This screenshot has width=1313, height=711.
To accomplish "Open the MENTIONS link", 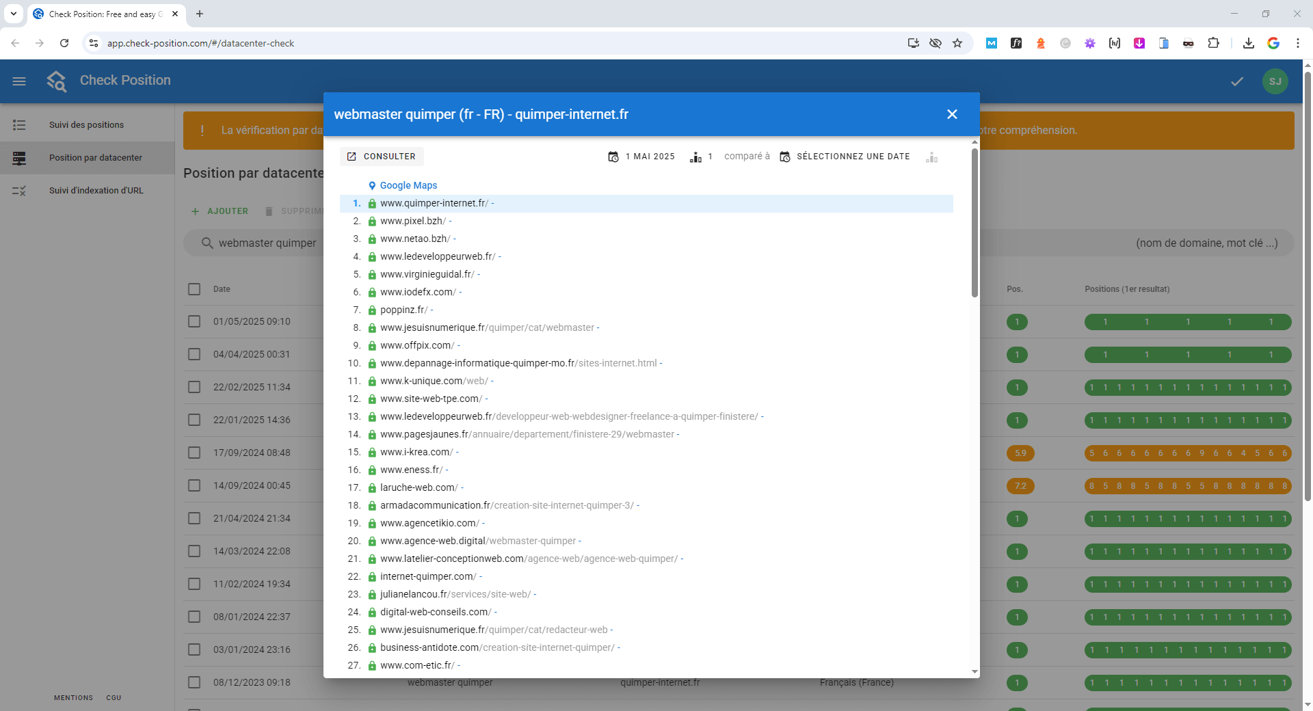I will point(73,698).
